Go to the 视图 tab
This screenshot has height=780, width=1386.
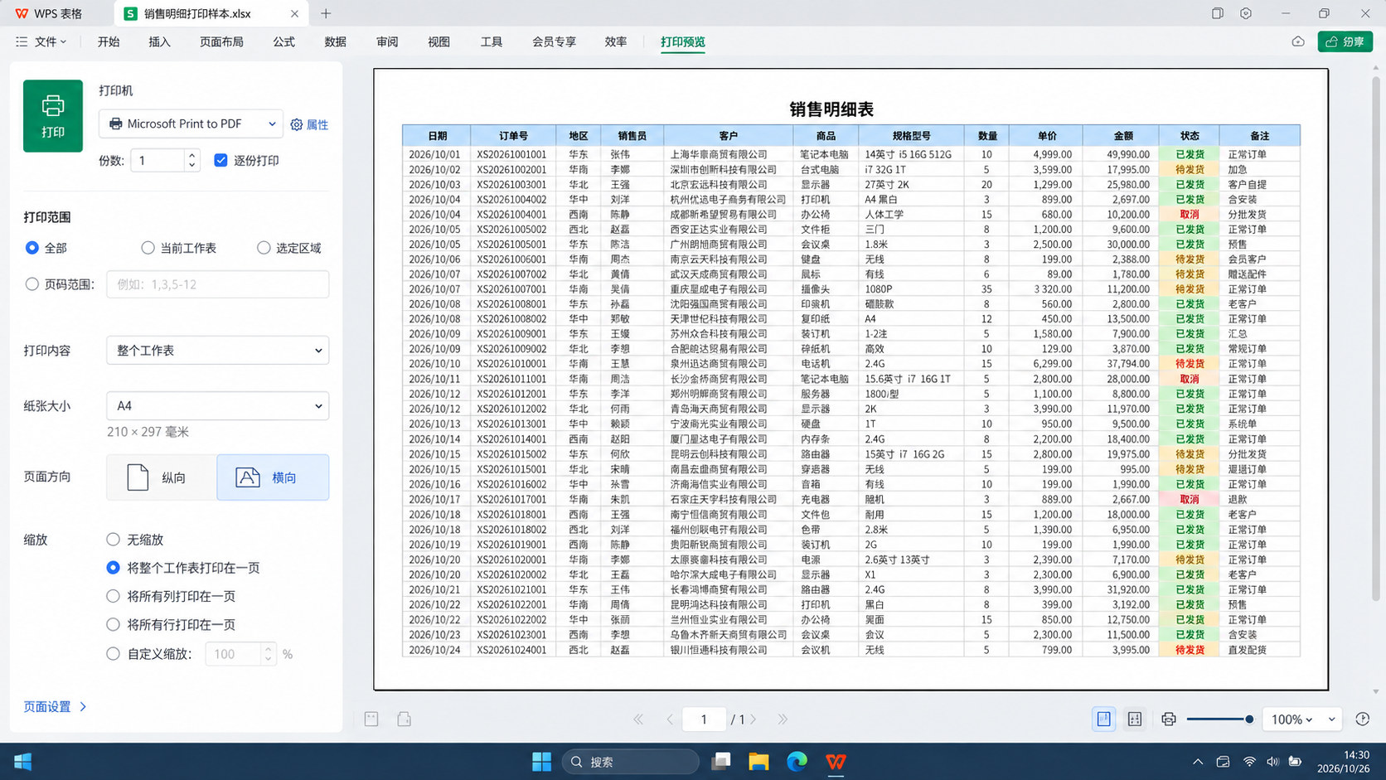pos(439,41)
